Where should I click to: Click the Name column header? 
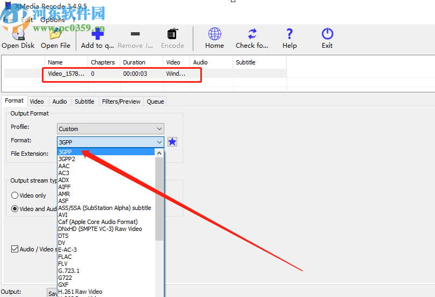[66, 62]
